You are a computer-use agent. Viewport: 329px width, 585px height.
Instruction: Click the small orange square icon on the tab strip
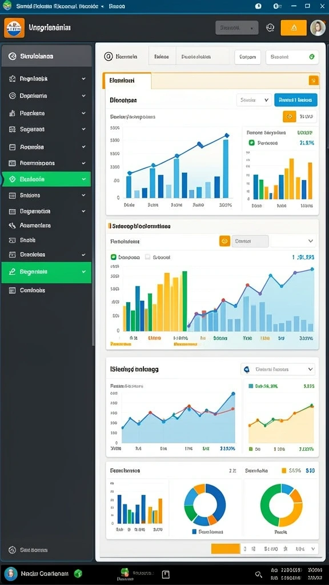pos(314,80)
